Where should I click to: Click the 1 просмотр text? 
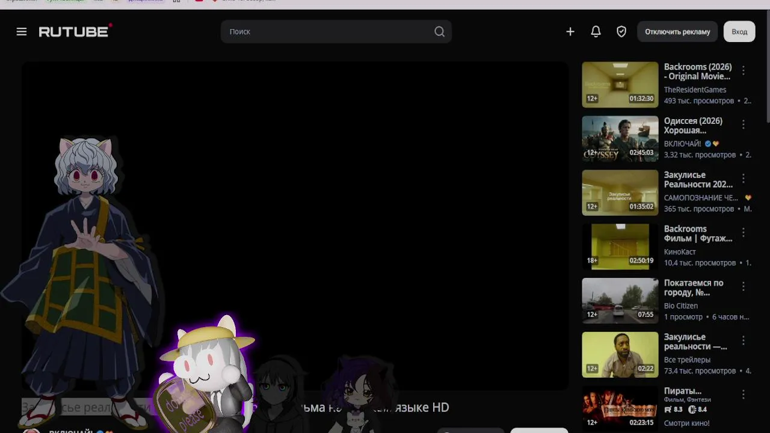(x=683, y=317)
